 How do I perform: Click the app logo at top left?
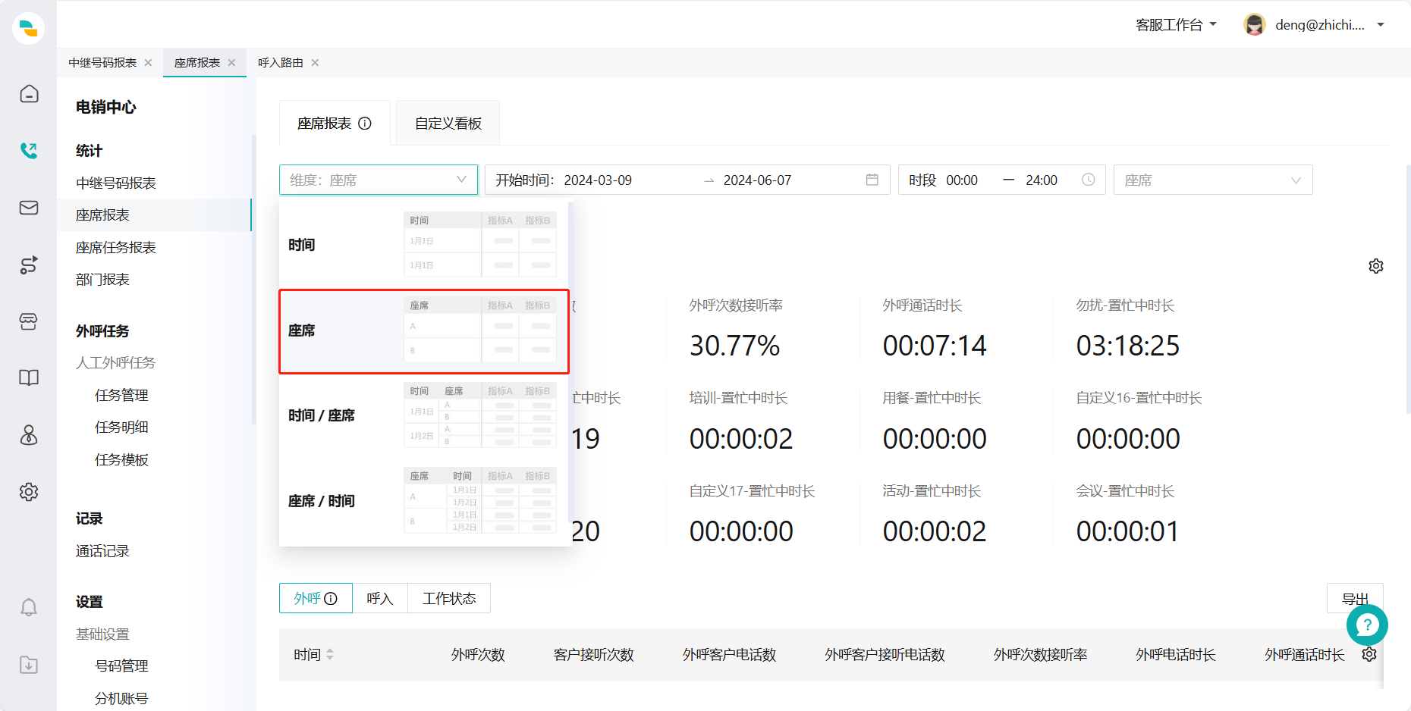click(29, 29)
